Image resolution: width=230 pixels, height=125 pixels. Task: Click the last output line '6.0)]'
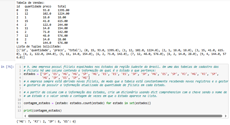pyautogui.click(x=21, y=57)
